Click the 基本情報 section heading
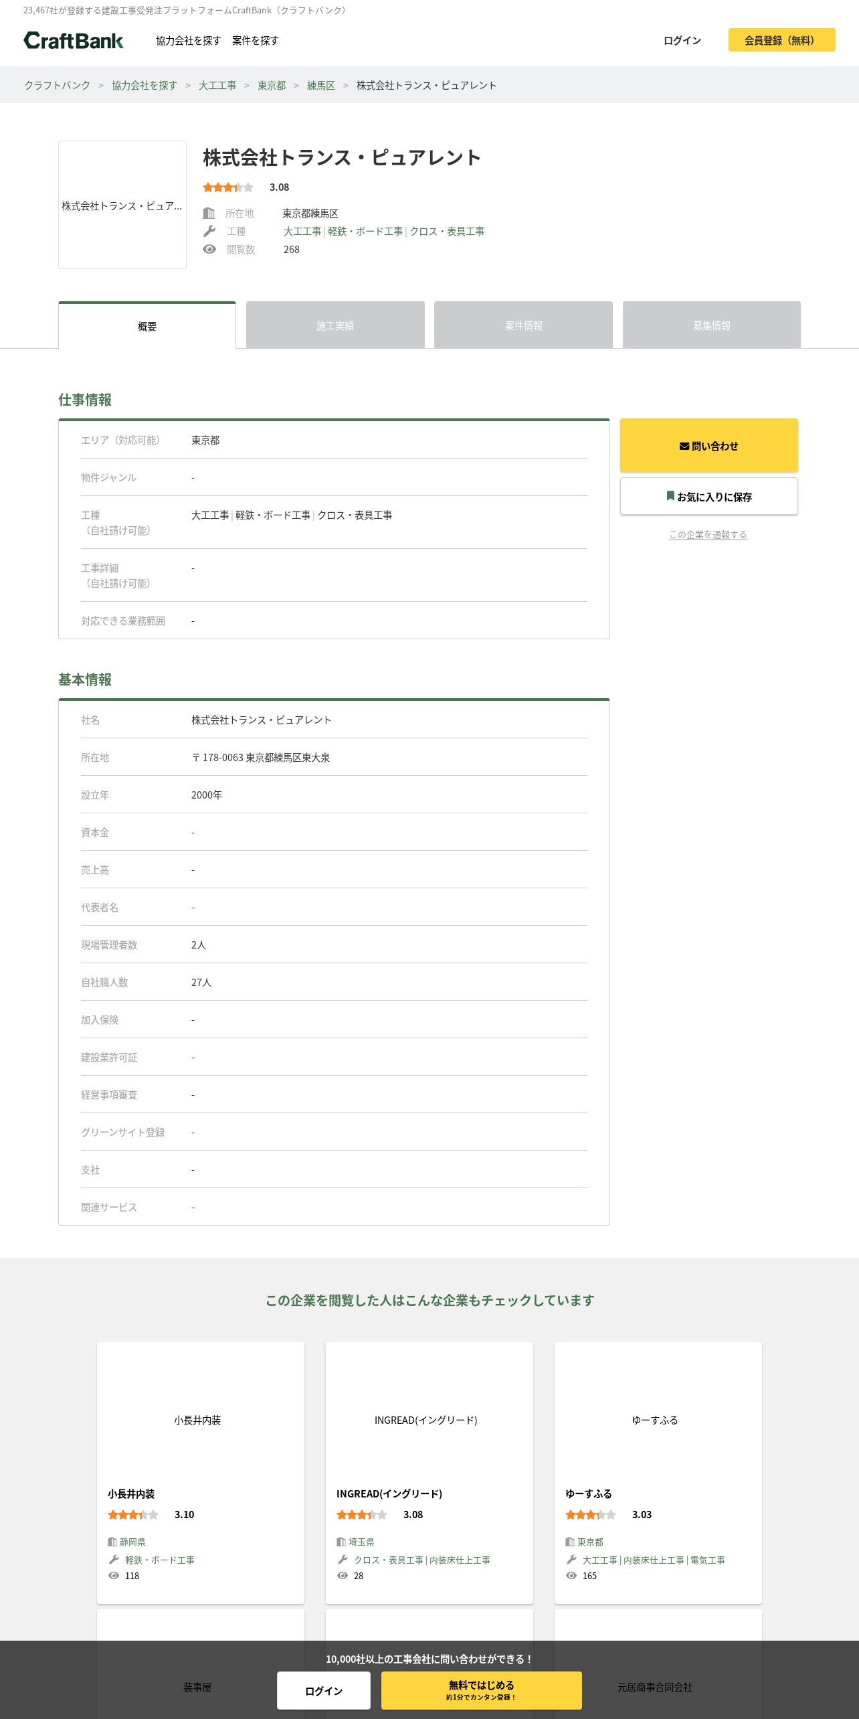859x1719 pixels. tap(85, 679)
